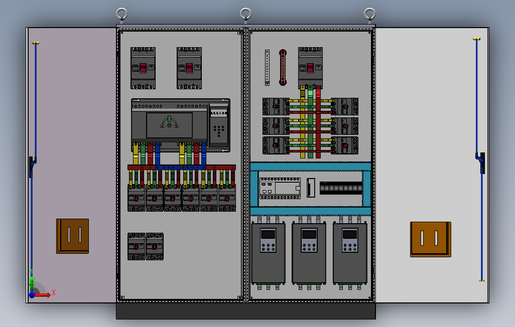The height and width of the screenshot is (327, 515).
Task: Select top-left breaker beside vertical busbars
Action: point(276,107)
